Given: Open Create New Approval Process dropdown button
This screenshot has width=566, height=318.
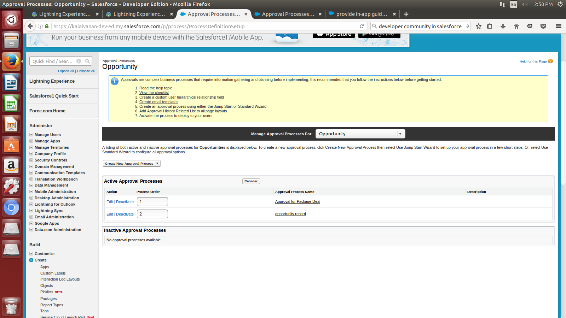Looking at the screenshot, I should tap(132, 164).
